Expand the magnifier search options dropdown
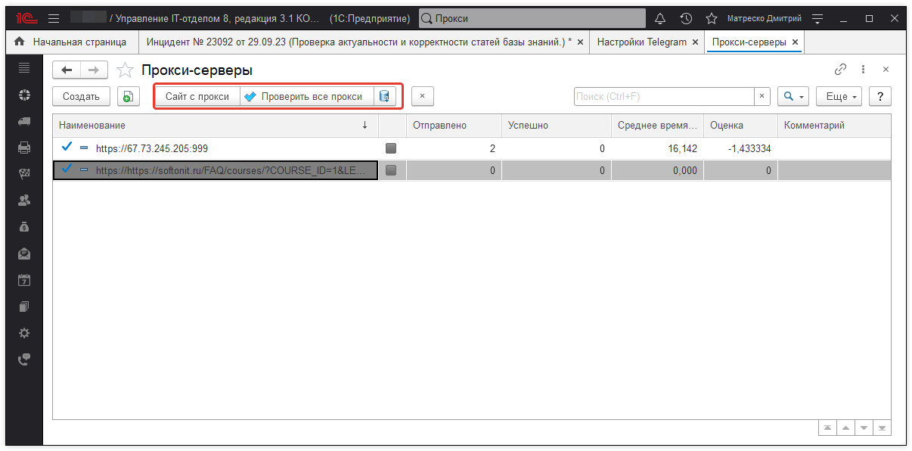Screen dimensions: 912x451 (x=793, y=97)
